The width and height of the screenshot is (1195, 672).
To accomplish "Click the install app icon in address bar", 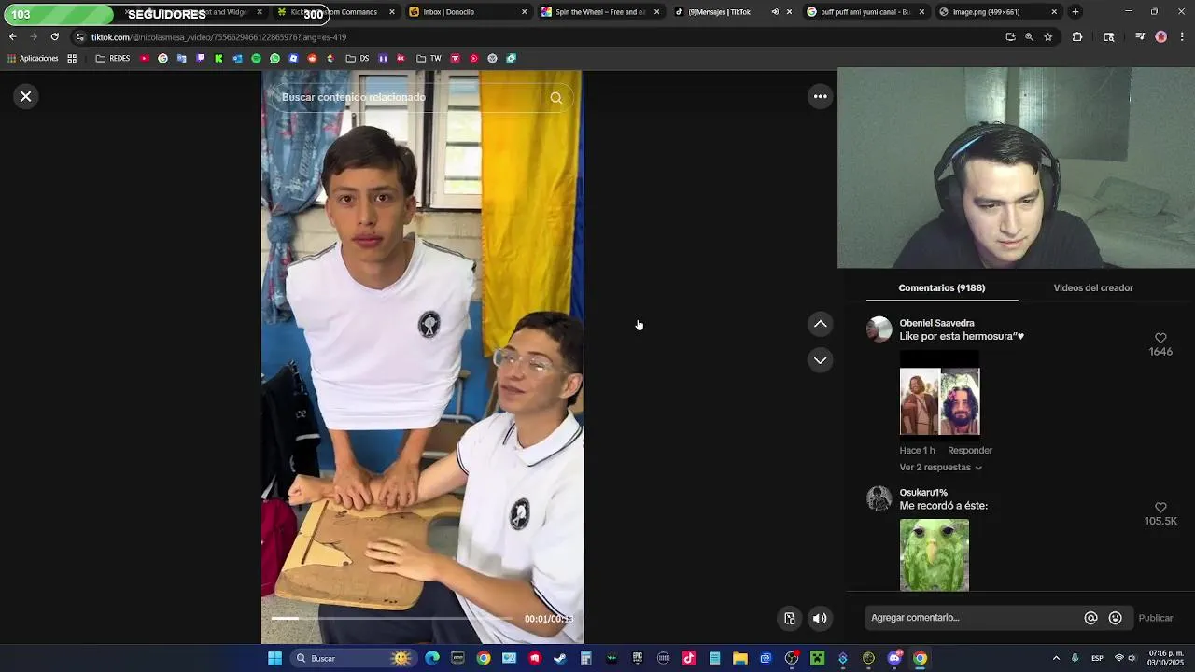I will coord(1010,37).
